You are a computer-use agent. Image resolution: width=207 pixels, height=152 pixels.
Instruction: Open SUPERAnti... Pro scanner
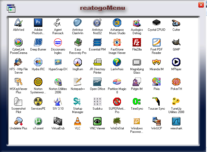pyautogui.click(x=117, y=102)
